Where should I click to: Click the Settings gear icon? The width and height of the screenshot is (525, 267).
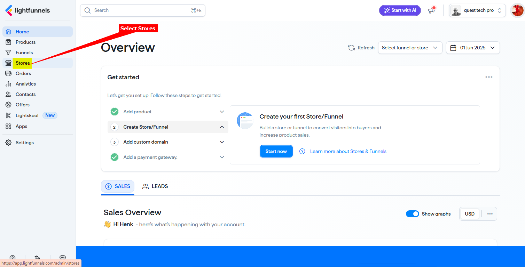pos(9,143)
